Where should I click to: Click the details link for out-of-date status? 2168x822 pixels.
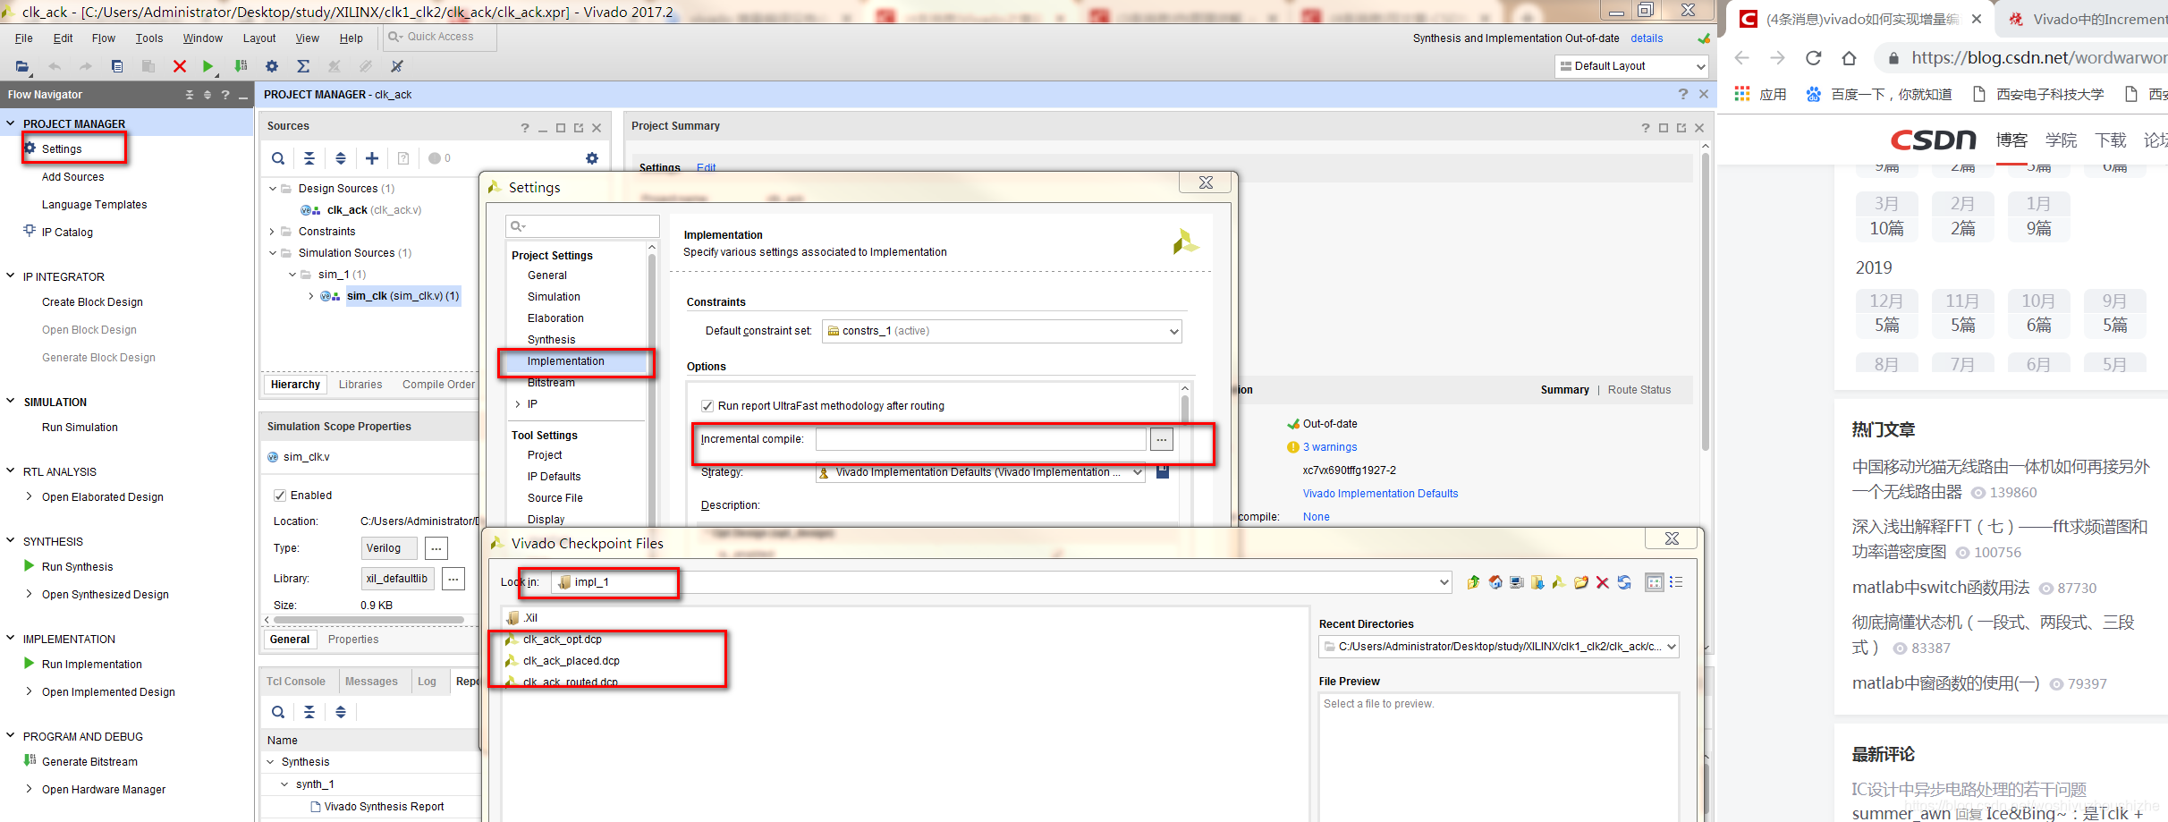pos(1647,38)
